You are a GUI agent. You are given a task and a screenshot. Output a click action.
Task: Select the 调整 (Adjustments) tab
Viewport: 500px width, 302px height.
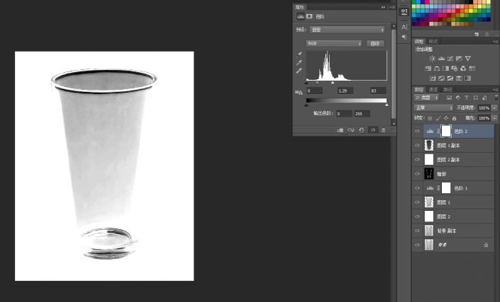(418, 42)
